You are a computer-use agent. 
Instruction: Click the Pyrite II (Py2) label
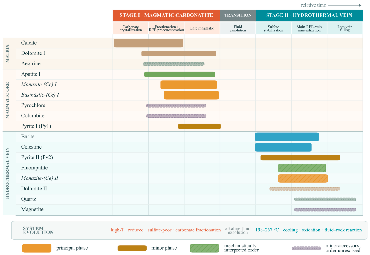pyautogui.click(x=37, y=157)
